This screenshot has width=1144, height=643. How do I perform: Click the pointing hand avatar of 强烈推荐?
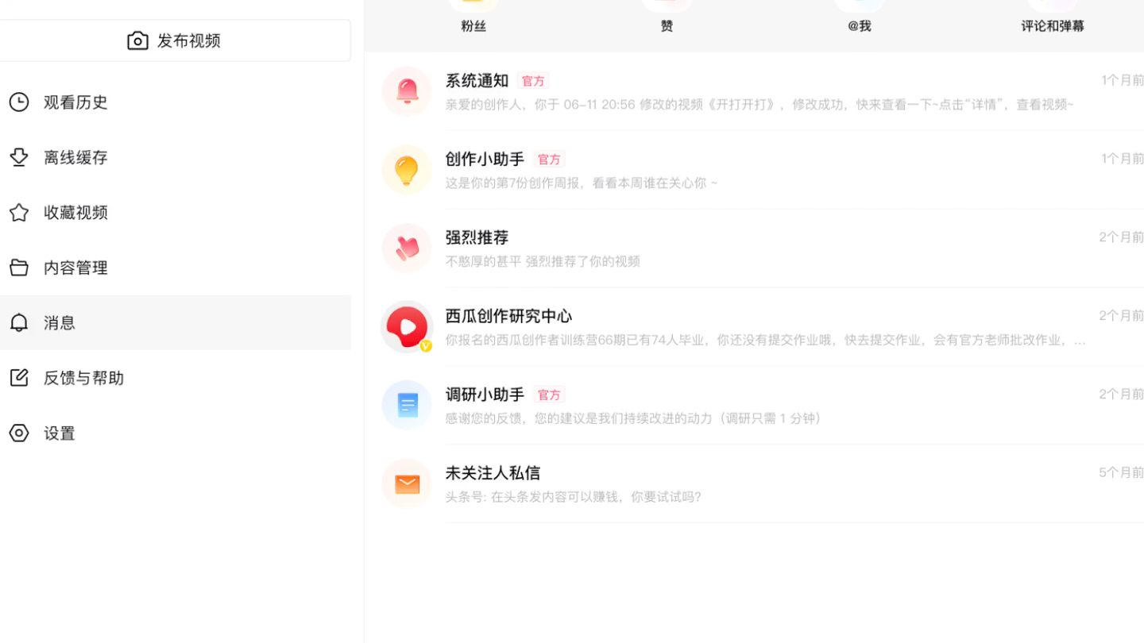407,248
